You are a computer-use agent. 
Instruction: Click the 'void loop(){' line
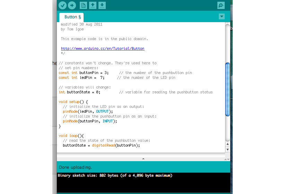[71, 136]
